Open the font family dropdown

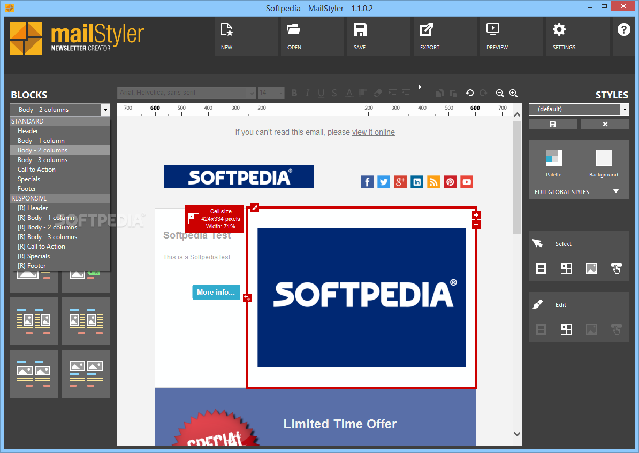[252, 93]
